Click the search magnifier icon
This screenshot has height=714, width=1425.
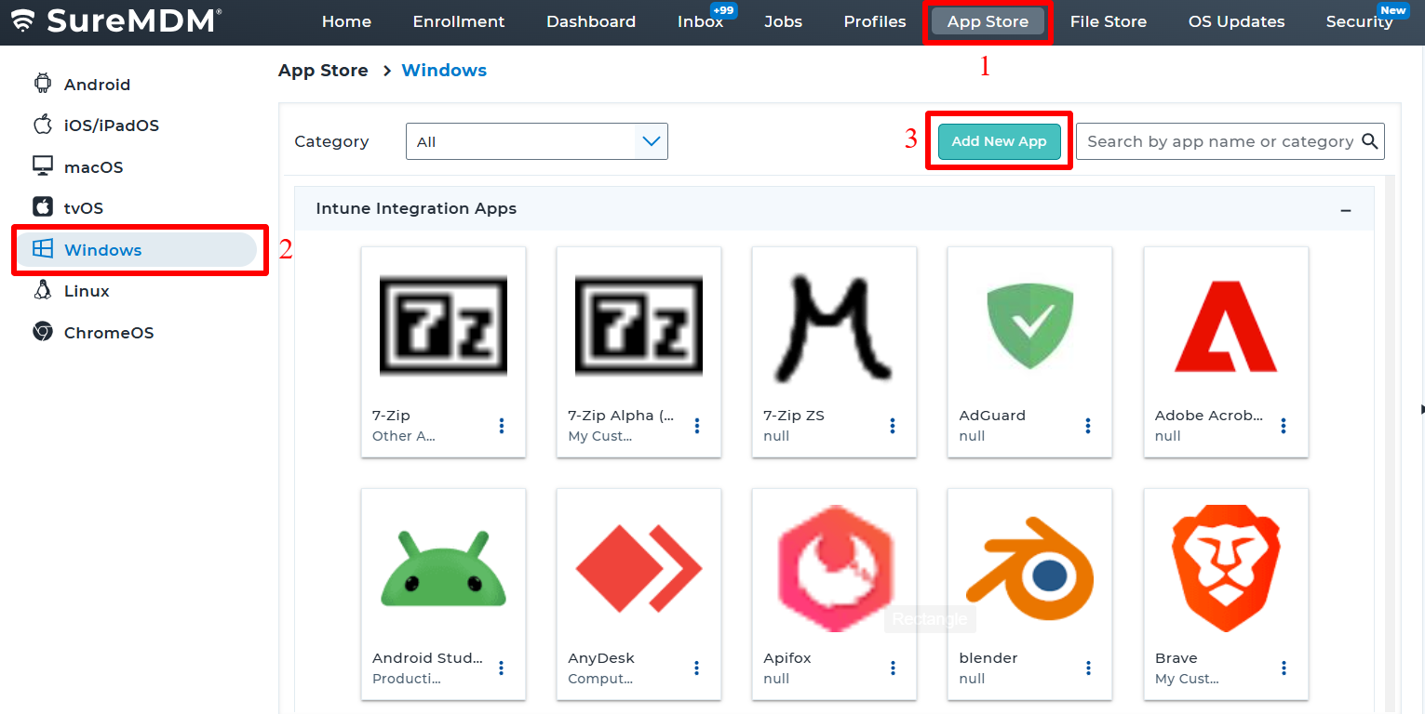(1369, 141)
